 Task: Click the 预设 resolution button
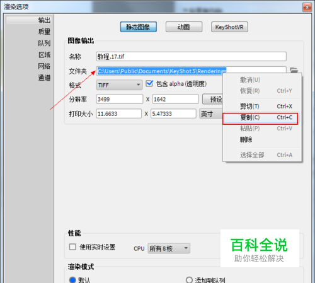212,99
